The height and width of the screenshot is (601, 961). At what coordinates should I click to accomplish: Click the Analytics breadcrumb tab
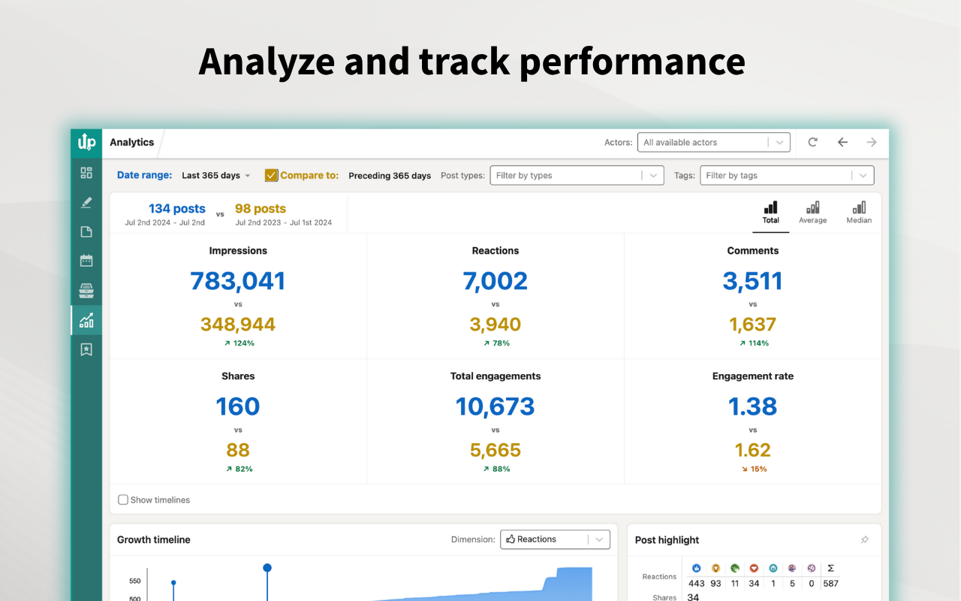(x=132, y=142)
